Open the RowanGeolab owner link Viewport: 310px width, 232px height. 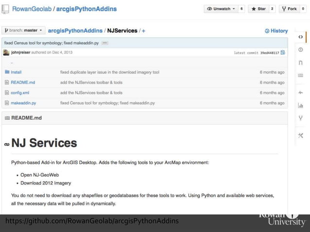pos(32,9)
